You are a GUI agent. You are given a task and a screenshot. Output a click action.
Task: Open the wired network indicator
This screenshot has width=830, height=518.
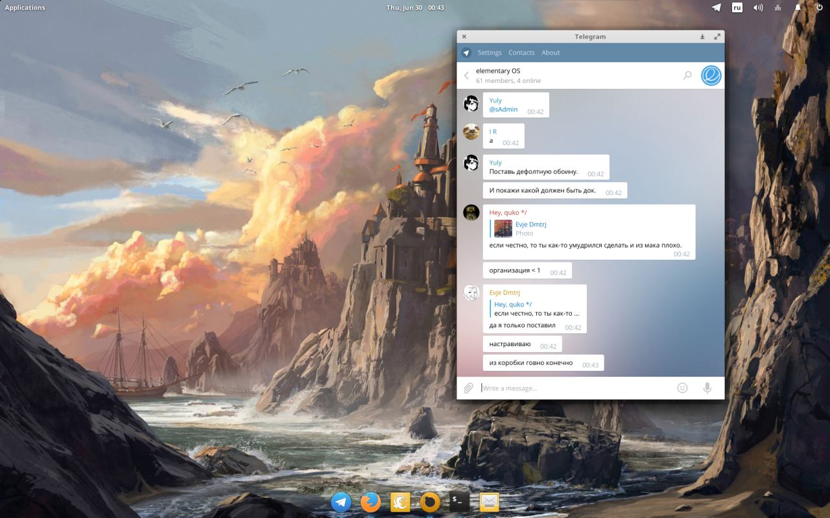[x=778, y=8]
